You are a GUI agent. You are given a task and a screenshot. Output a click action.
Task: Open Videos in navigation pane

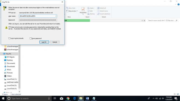(x=8, y=76)
